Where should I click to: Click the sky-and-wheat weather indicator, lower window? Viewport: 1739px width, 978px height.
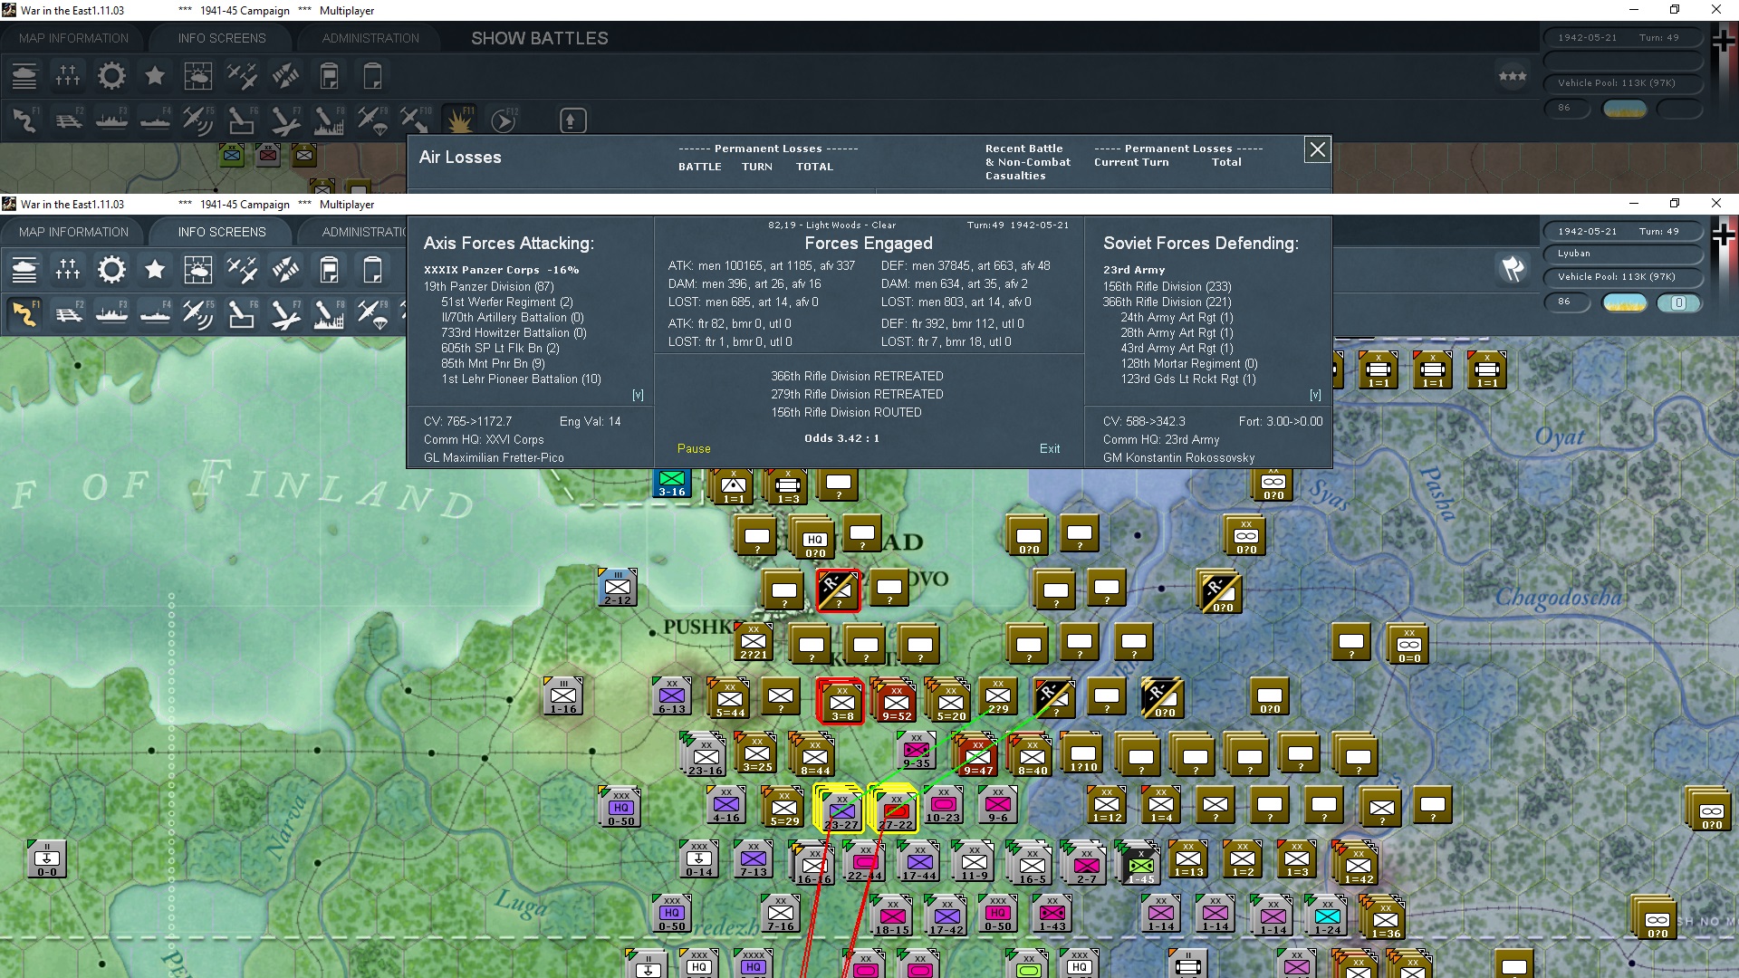1625,302
